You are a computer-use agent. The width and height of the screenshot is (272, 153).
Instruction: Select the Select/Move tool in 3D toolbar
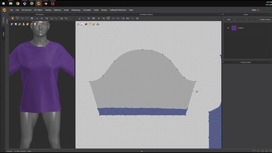coord(17,18)
